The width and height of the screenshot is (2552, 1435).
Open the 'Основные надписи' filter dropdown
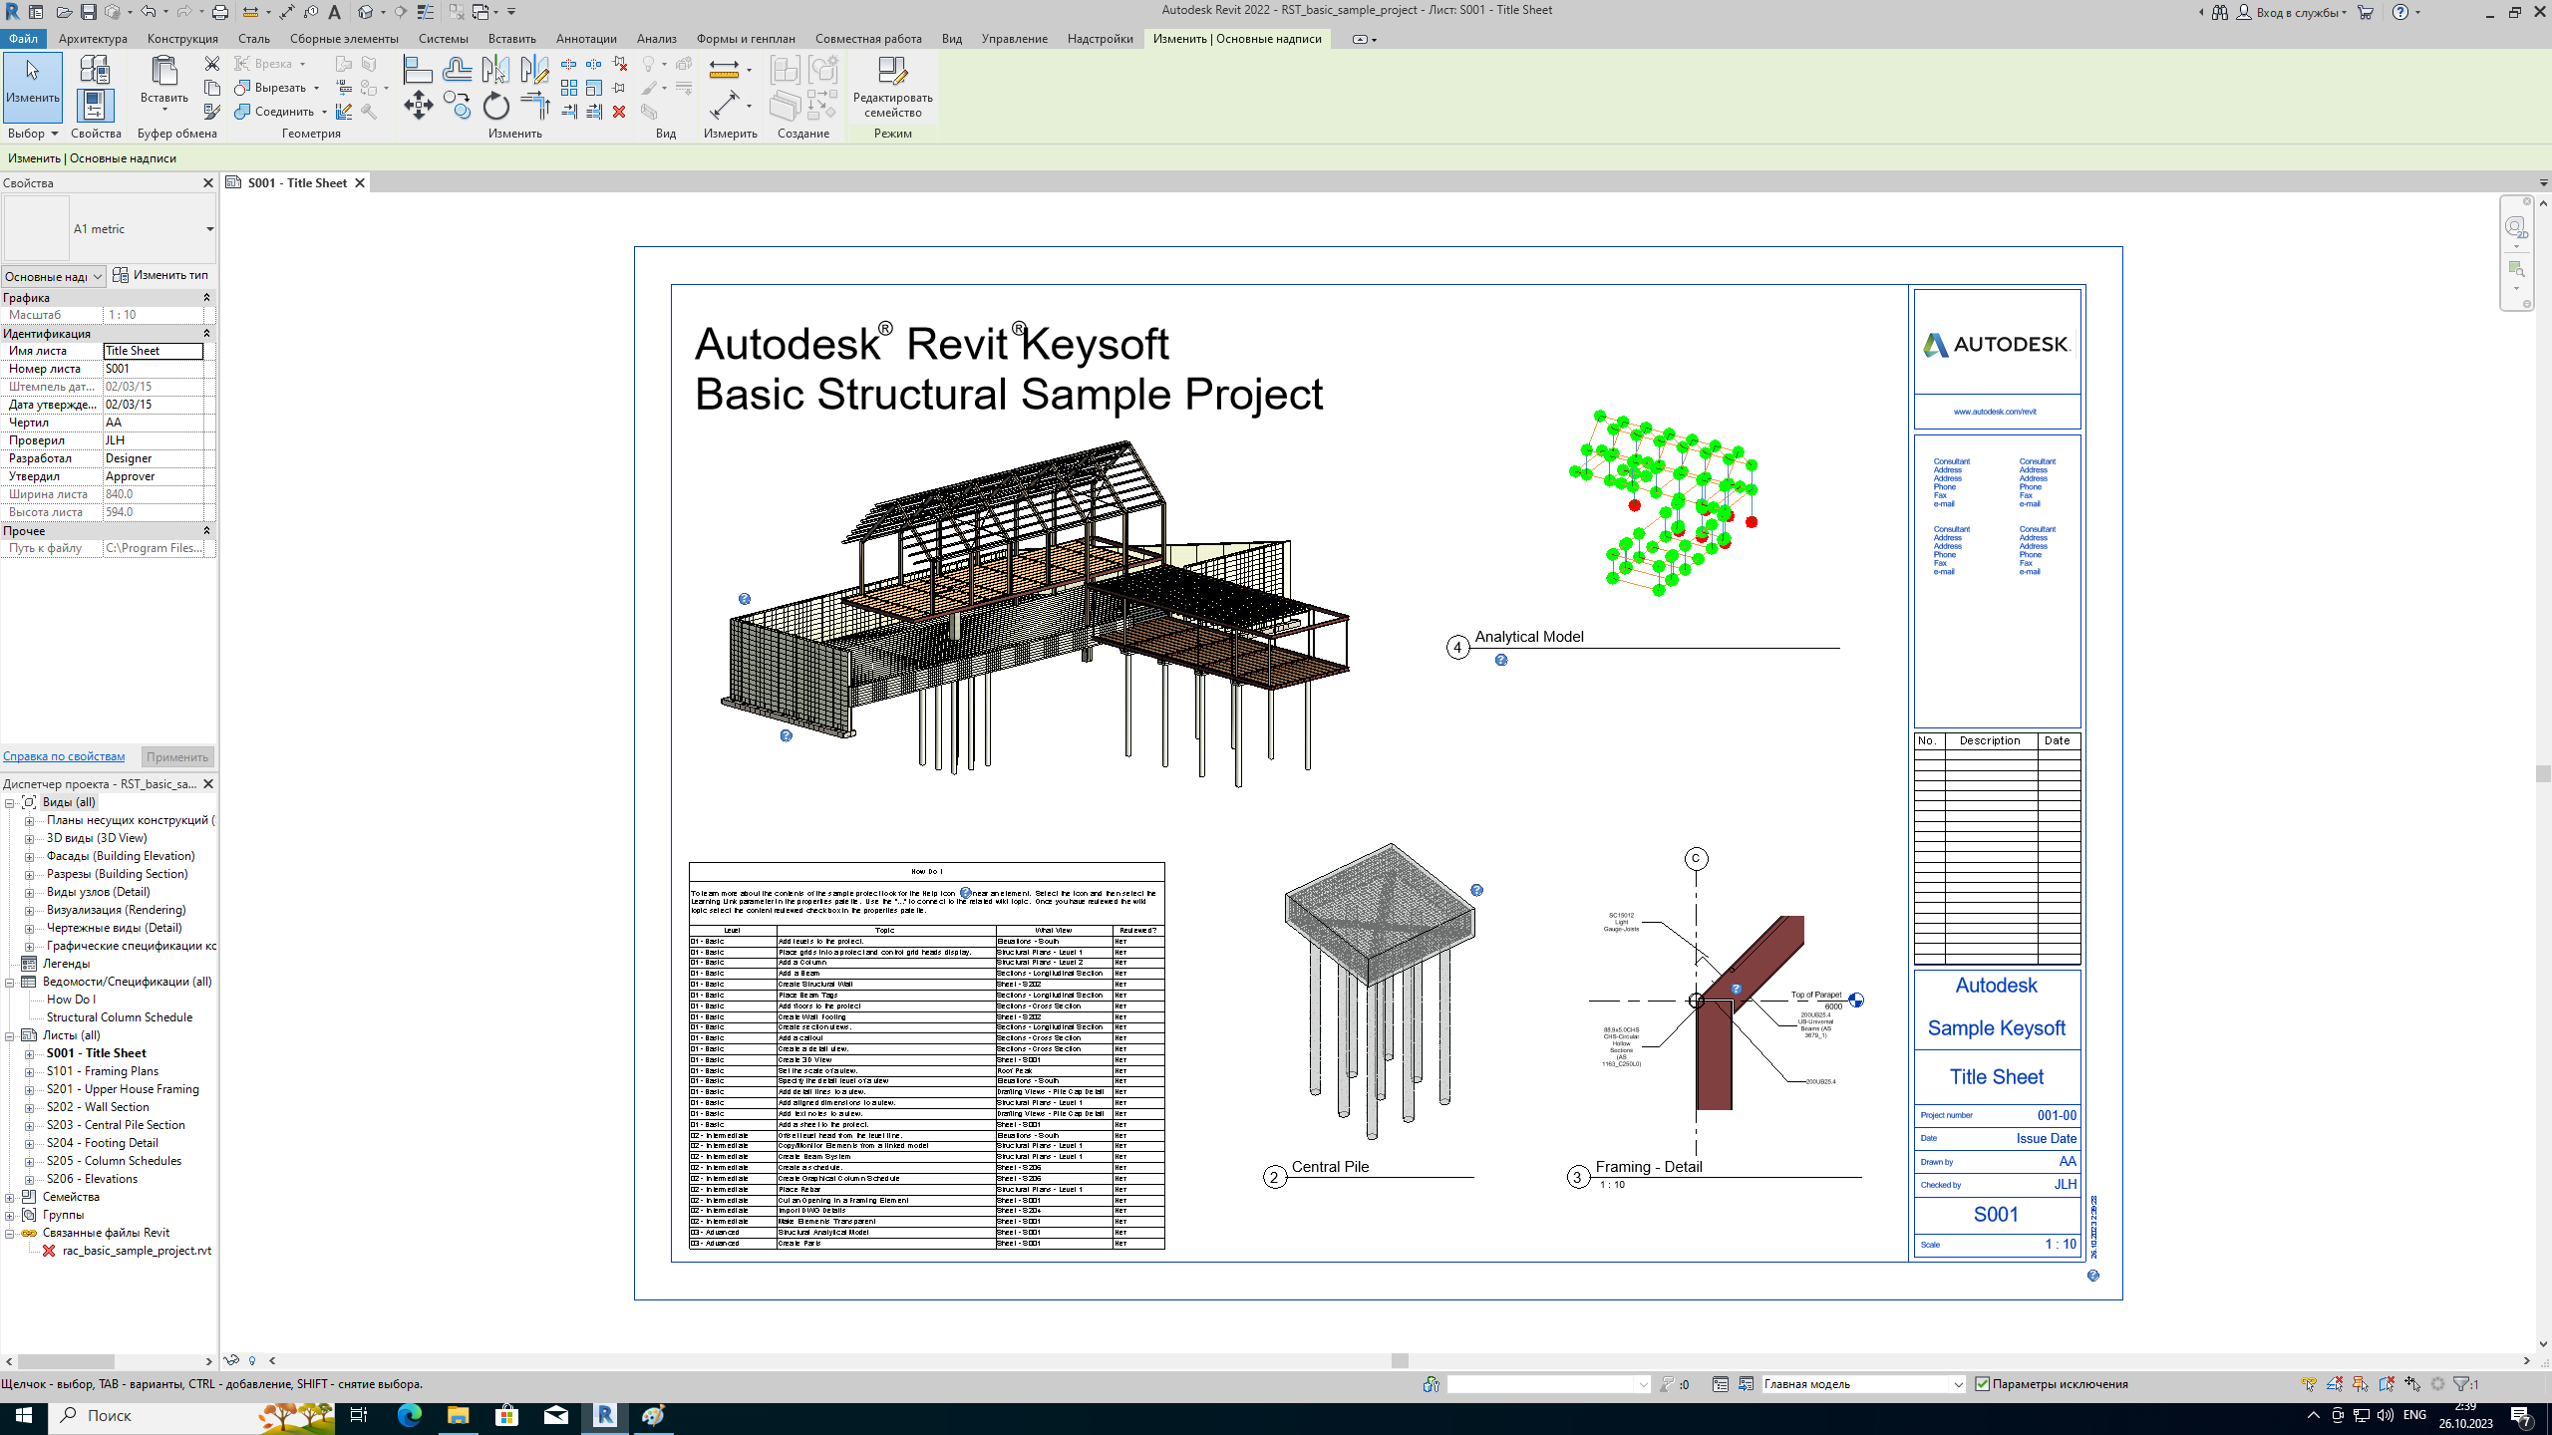click(x=53, y=276)
